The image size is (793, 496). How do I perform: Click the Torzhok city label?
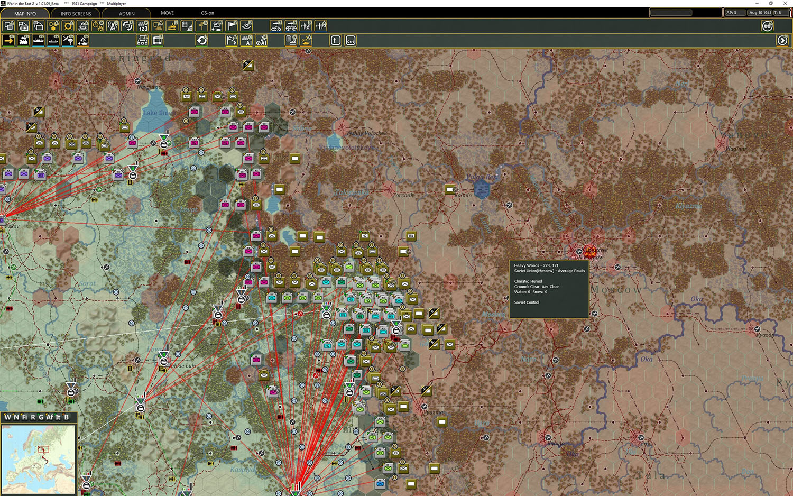pyautogui.click(x=403, y=195)
